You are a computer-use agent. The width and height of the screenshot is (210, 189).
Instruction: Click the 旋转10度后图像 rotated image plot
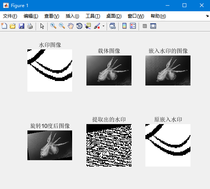(x=50, y=145)
